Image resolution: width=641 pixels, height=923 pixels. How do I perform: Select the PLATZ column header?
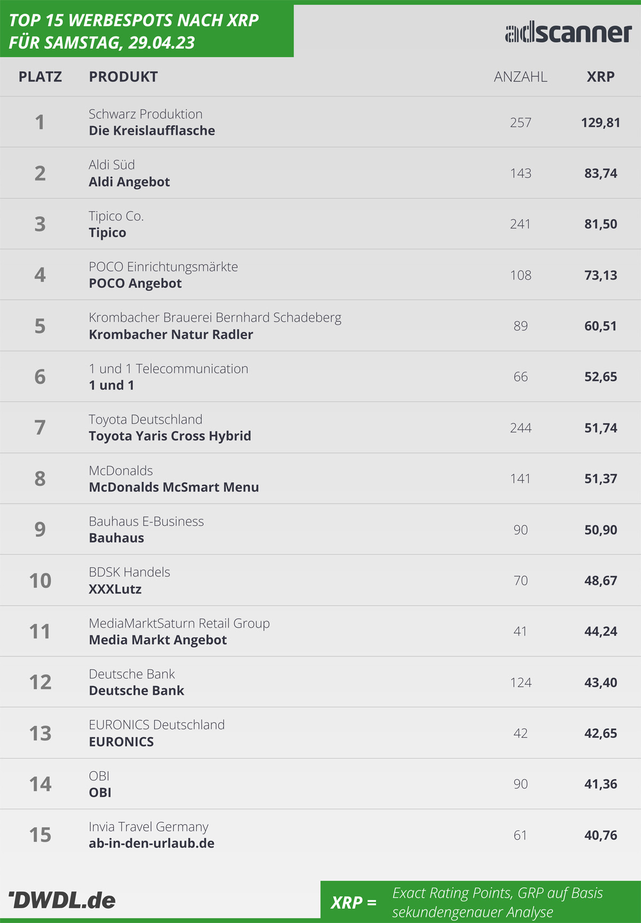point(40,77)
